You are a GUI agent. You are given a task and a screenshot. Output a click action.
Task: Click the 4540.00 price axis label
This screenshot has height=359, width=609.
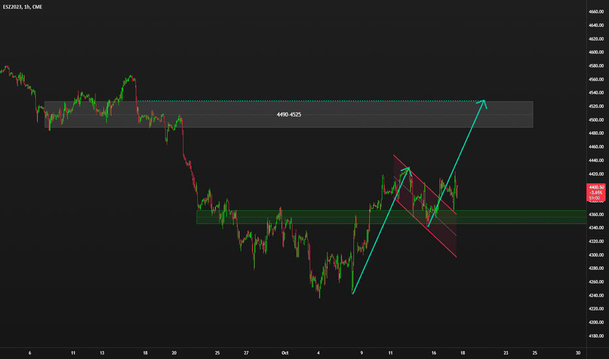pyautogui.click(x=596, y=93)
